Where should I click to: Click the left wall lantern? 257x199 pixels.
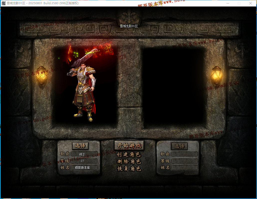coord(42,74)
